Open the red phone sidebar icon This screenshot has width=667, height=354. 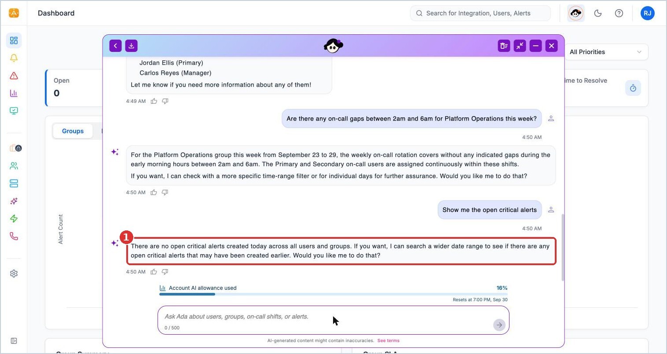[x=14, y=236]
